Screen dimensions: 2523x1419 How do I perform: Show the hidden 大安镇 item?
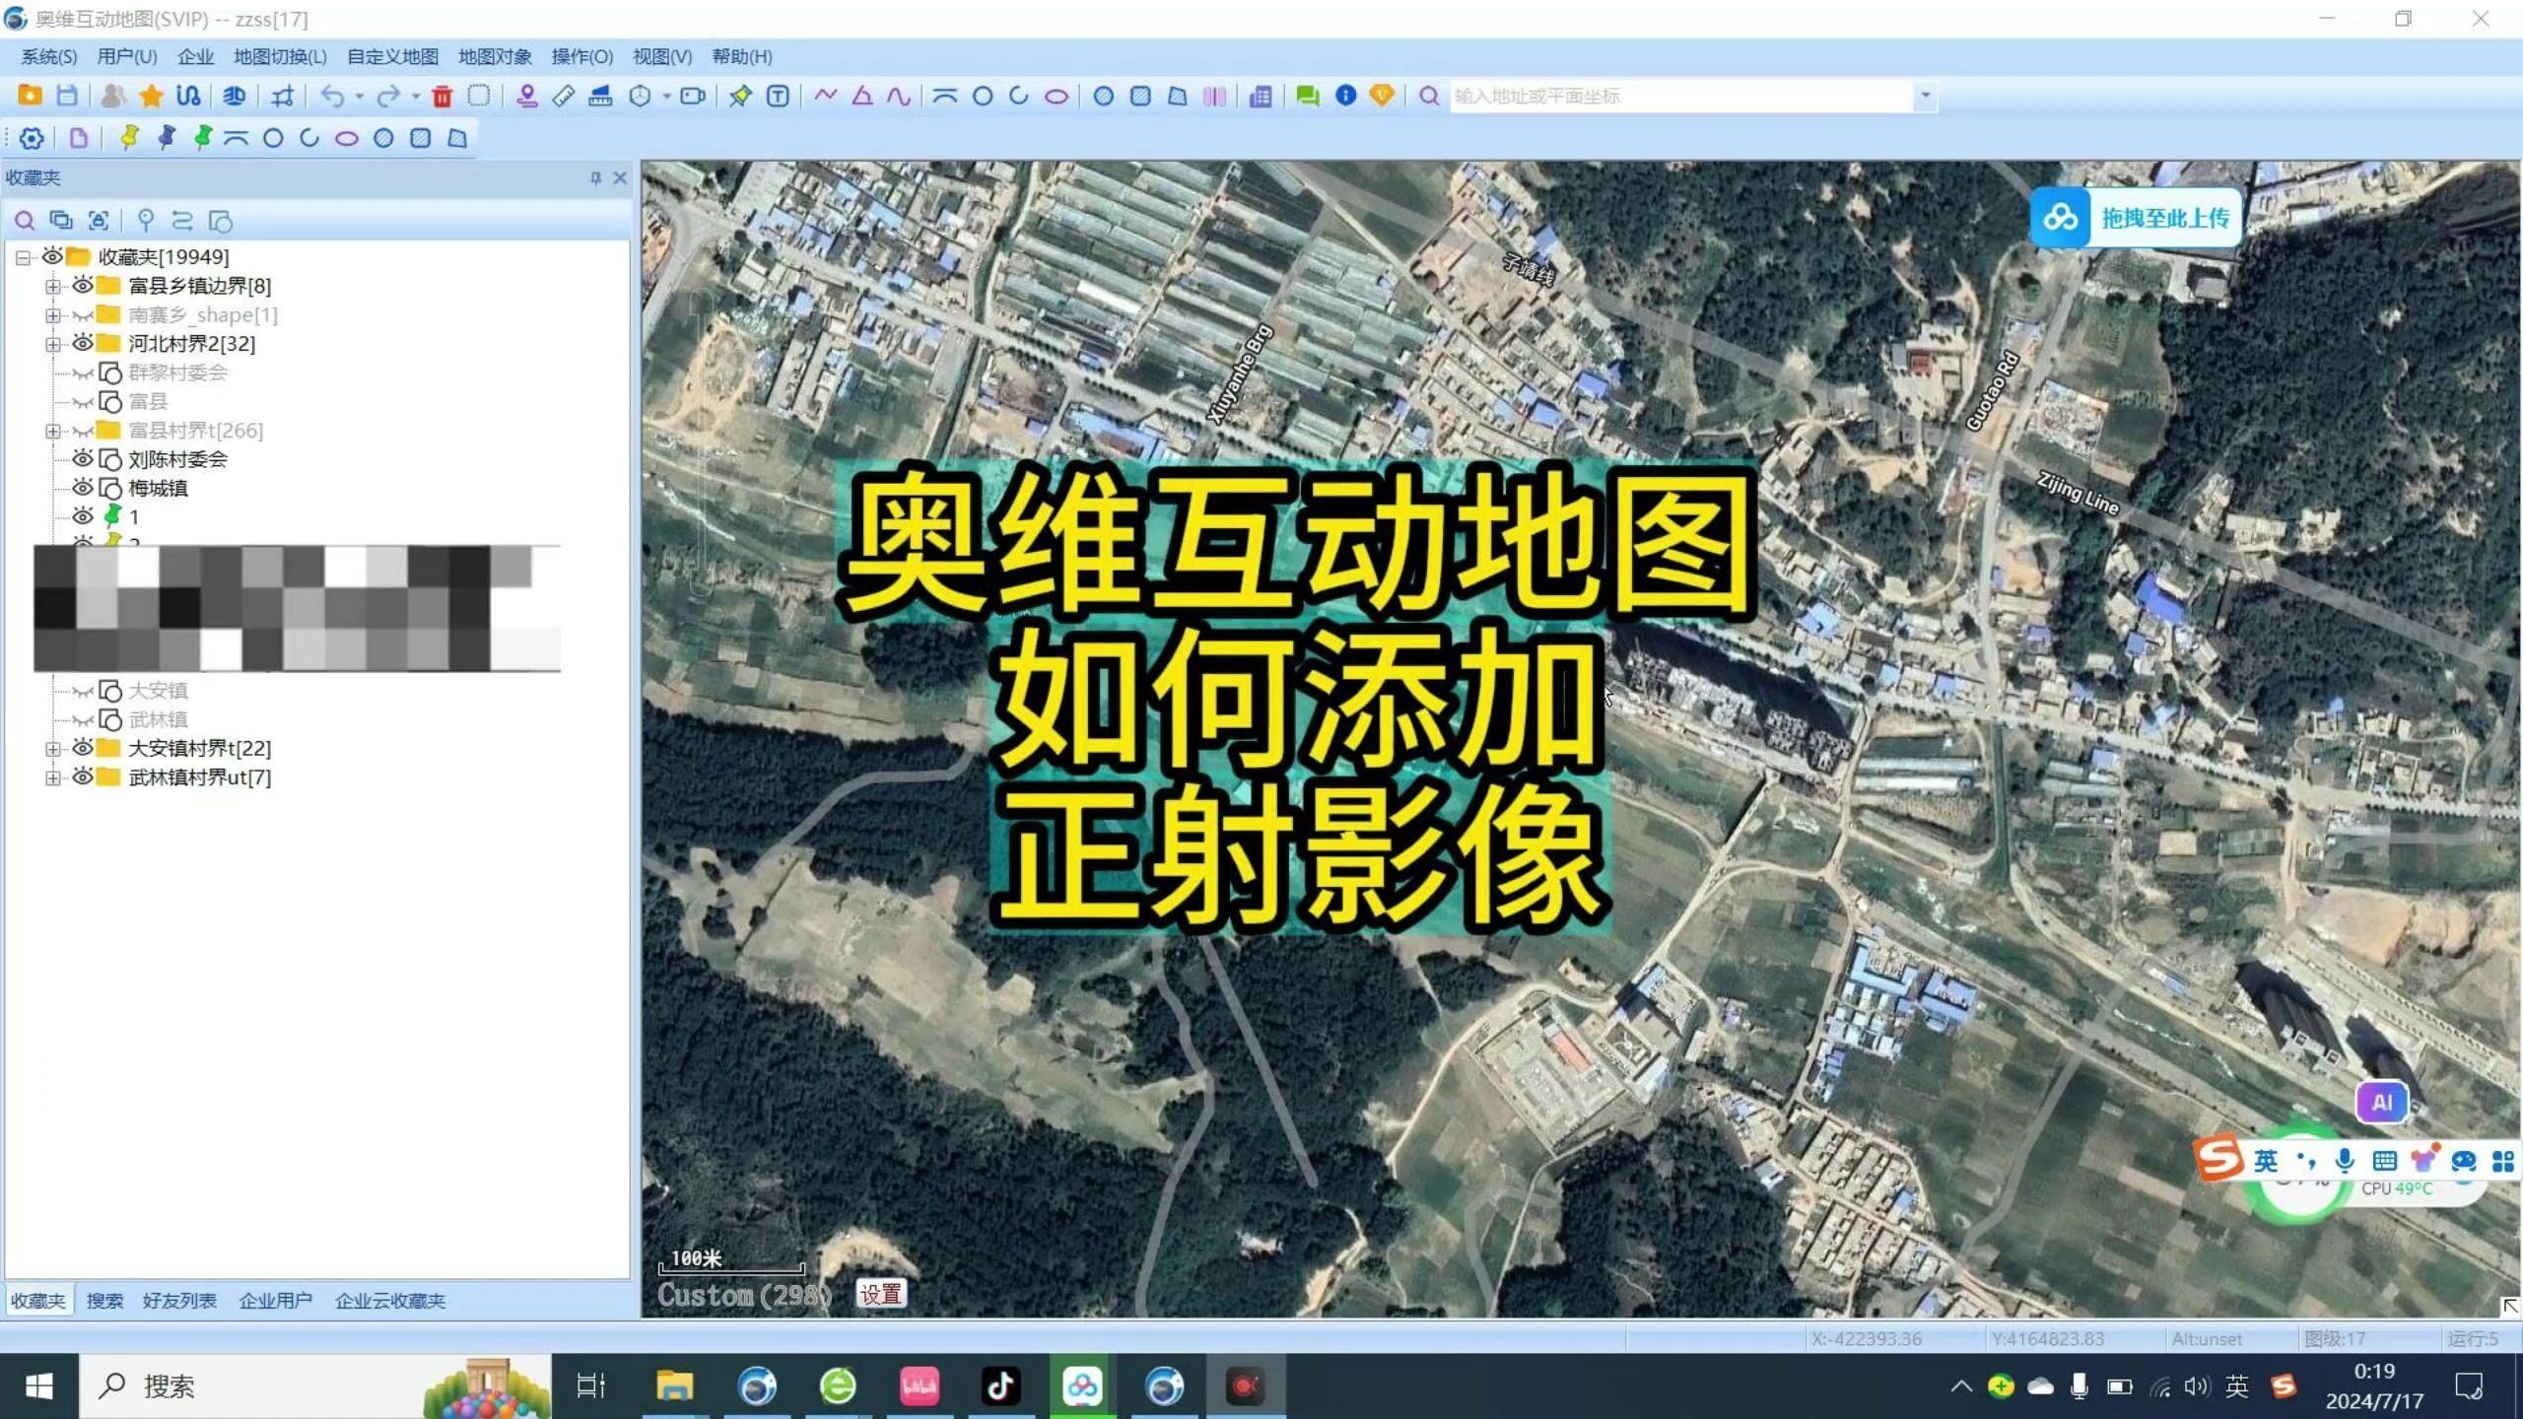pos(83,691)
